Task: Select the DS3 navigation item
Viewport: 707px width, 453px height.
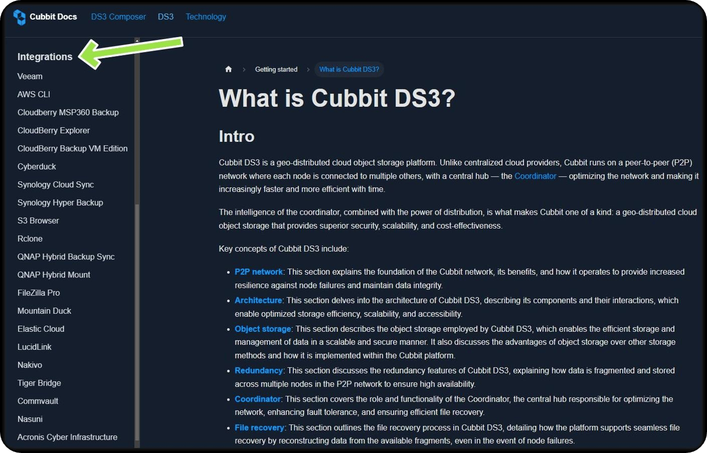Action: coord(165,16)
